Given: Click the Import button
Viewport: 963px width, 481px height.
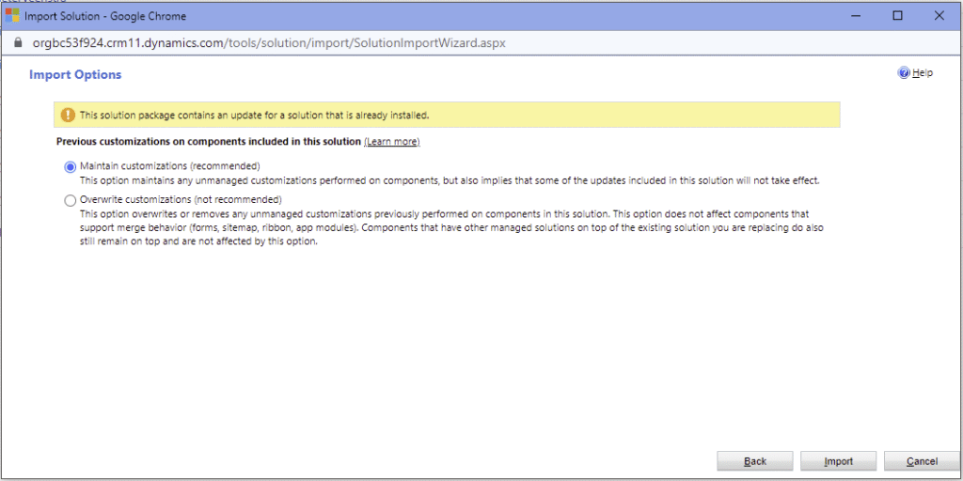Looking at the screenshot, I should pyautogui.click(x=838, y=461).
